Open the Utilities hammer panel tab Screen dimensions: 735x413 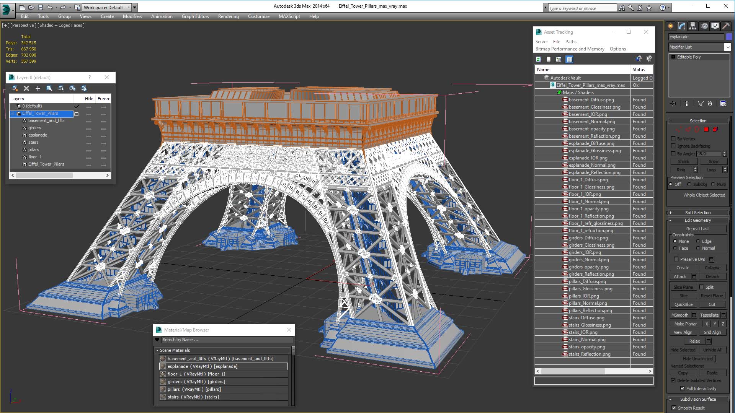[x=726, y=26]
